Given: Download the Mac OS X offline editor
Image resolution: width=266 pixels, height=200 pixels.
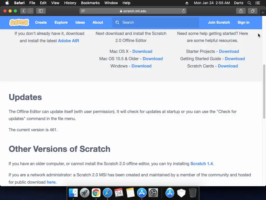Looking at the screenshot, I should [x=142, y=51].
